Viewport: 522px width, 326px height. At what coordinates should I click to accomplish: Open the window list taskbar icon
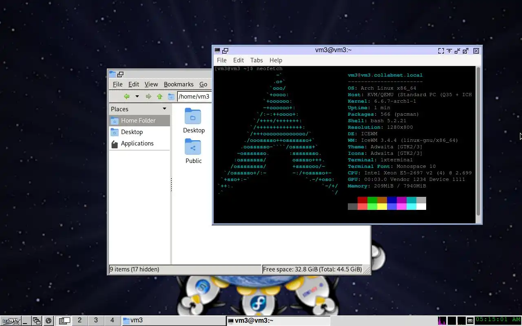(37, 321)
